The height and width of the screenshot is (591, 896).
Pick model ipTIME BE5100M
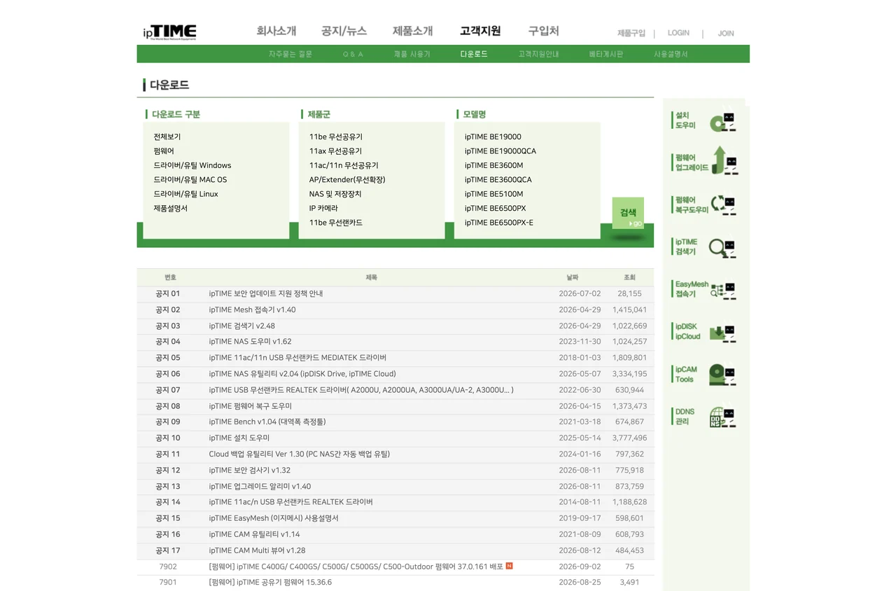pos(493,194)
